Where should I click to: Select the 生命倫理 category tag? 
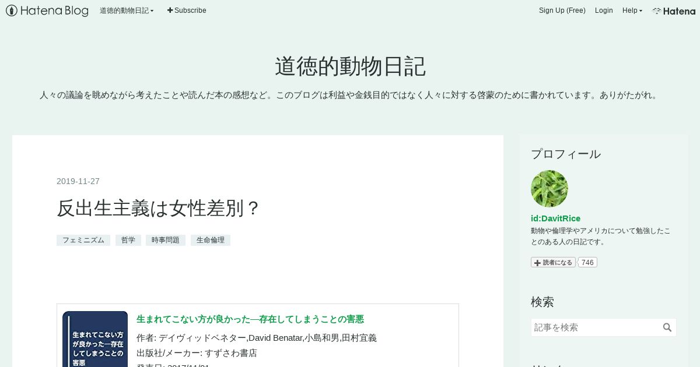(211, 240)
